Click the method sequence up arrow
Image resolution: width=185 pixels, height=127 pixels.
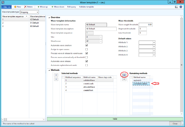pyautogui.click(x=56, y=75)
